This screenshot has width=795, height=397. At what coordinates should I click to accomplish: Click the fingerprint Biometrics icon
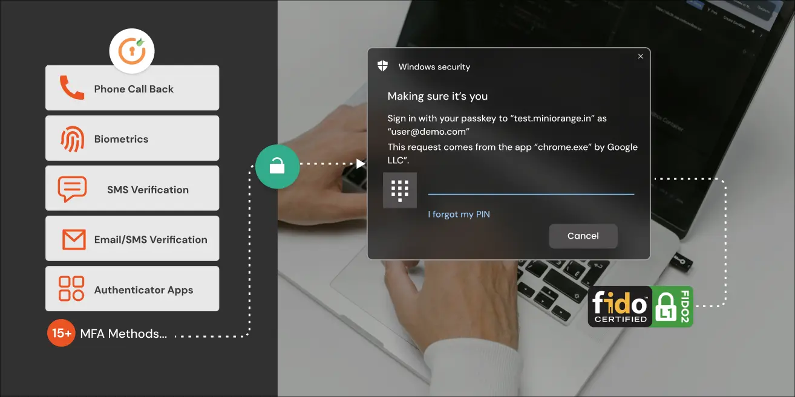tap(72, 138)
